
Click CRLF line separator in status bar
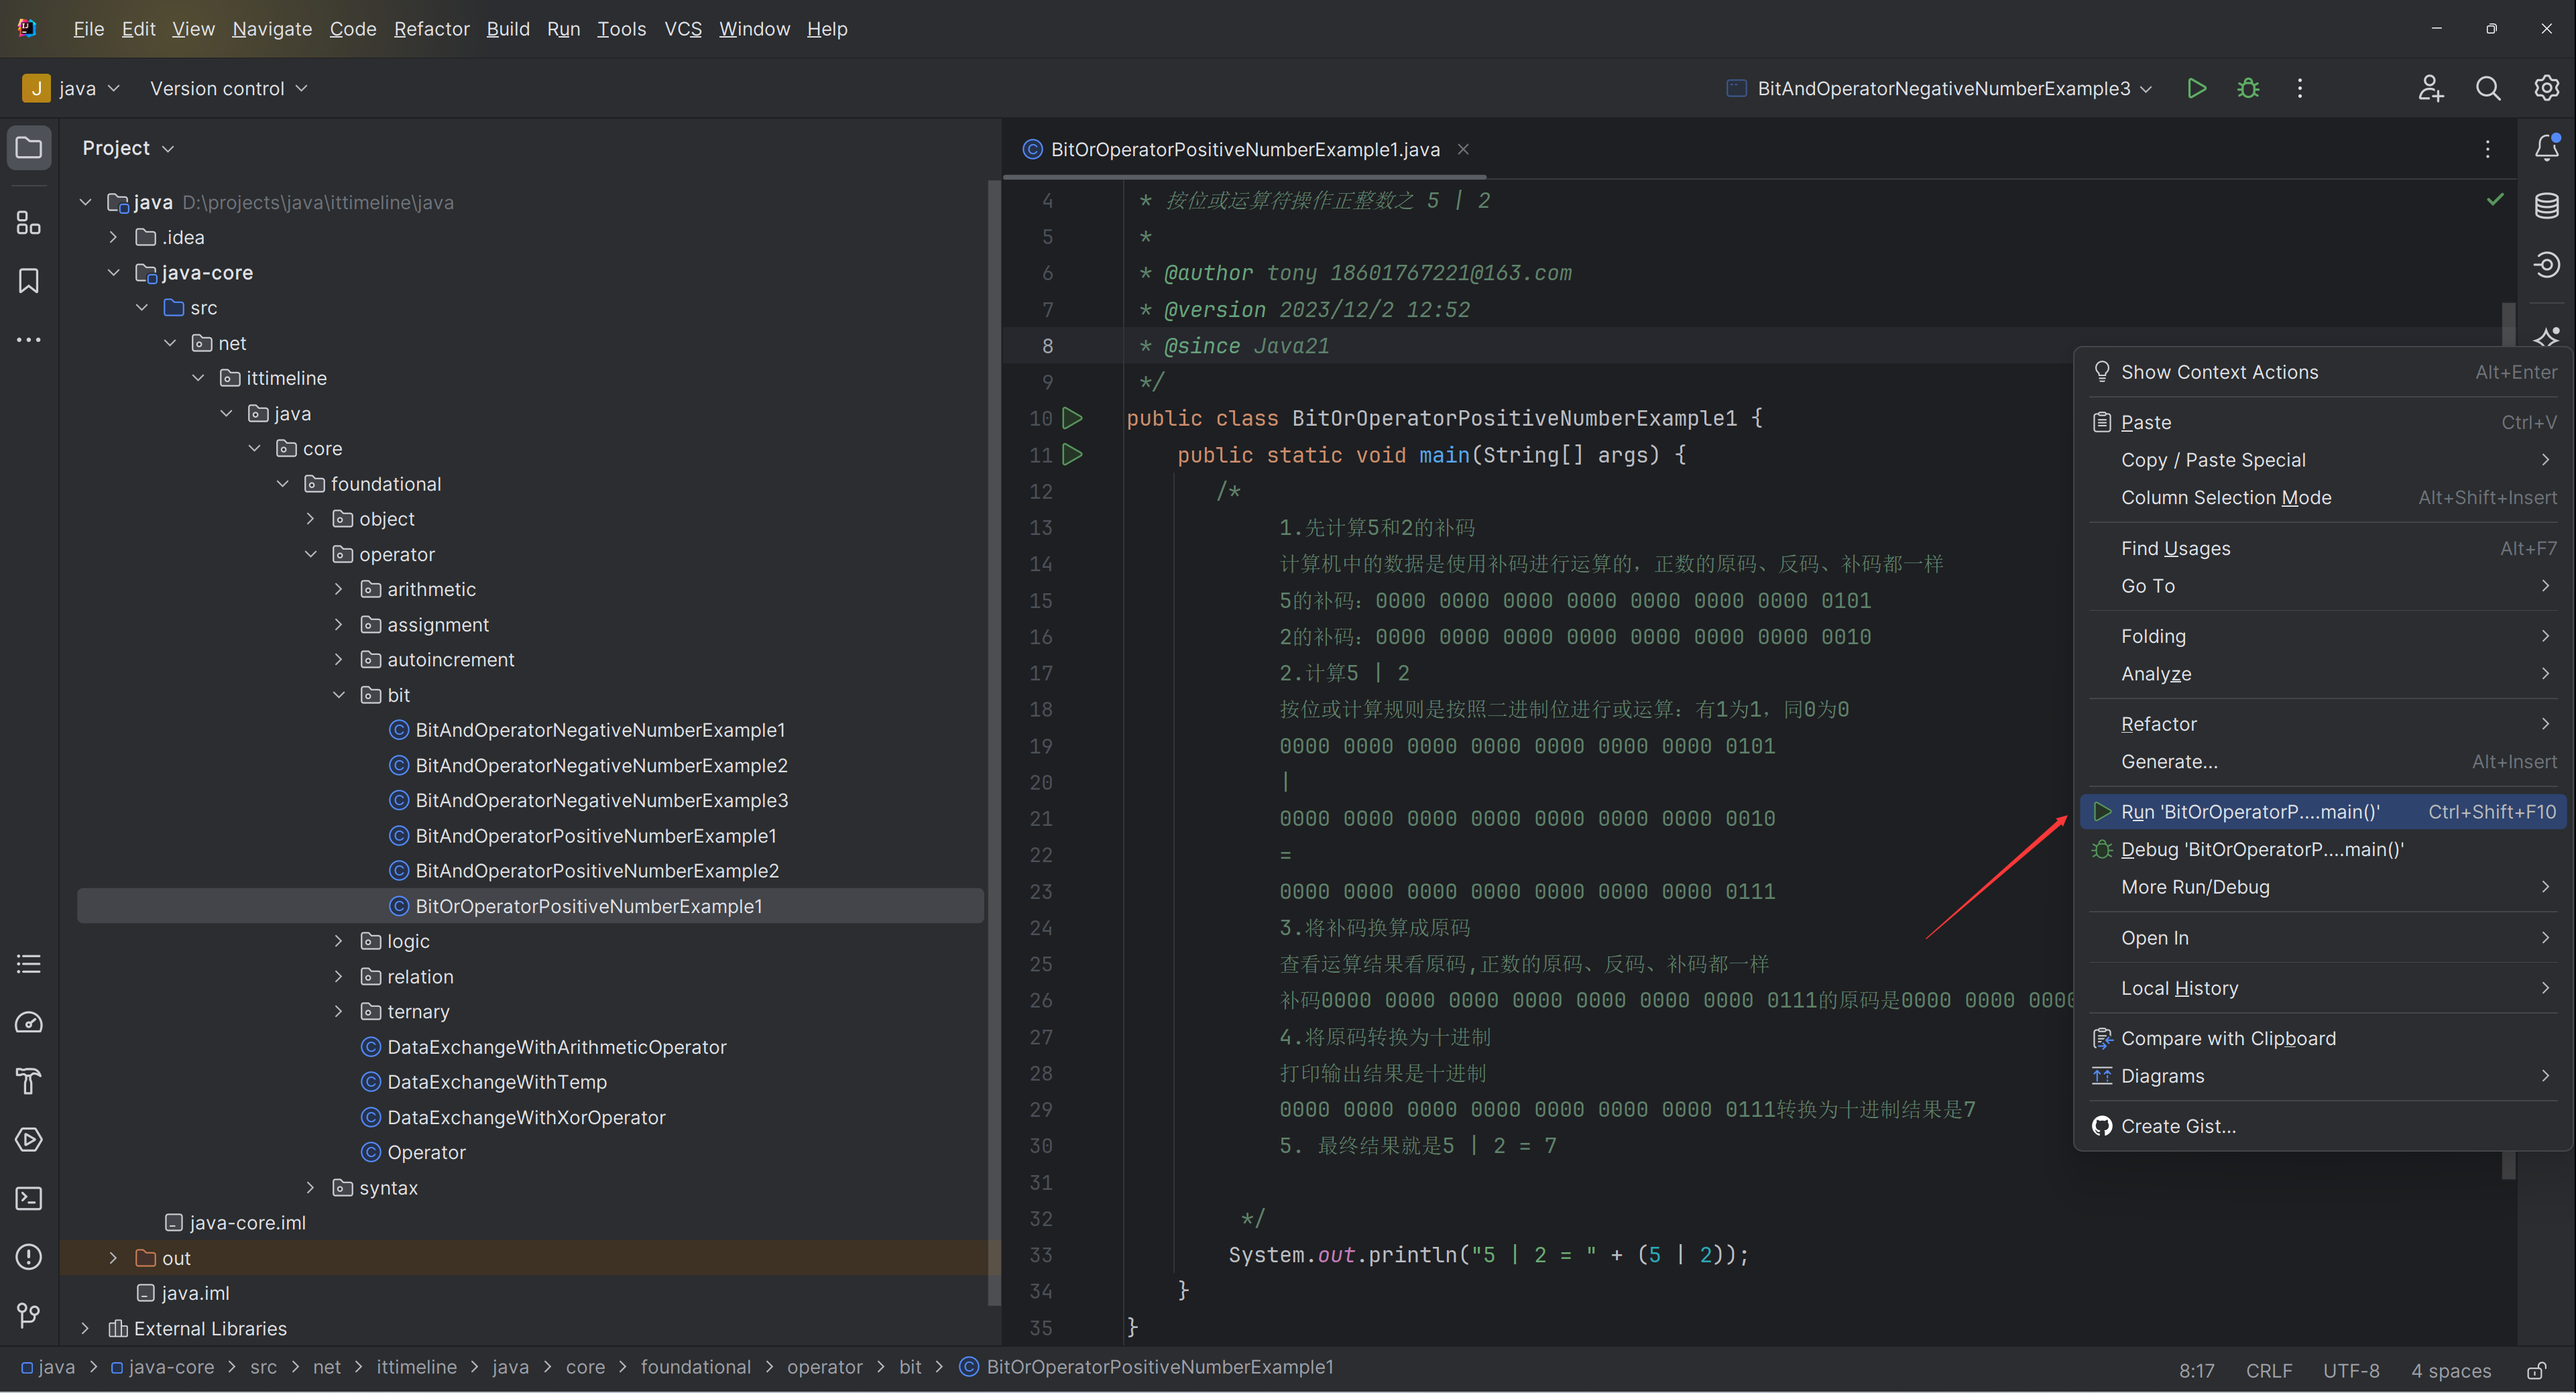tap(2268, 1370)
